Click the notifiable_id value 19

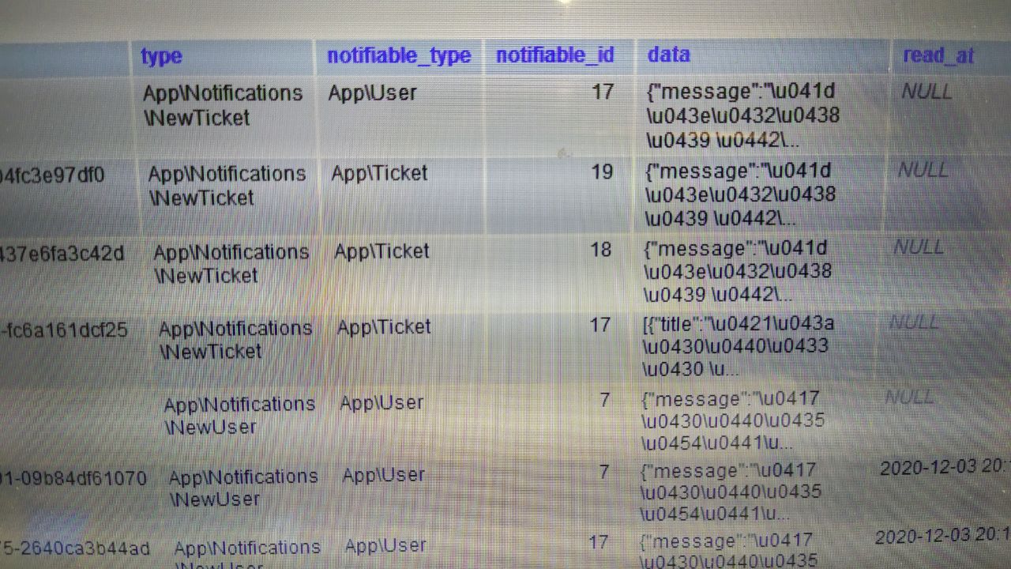click(x=602, y=171)
